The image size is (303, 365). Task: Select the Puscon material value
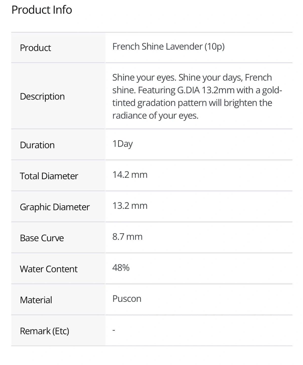[x=127, y=299]
